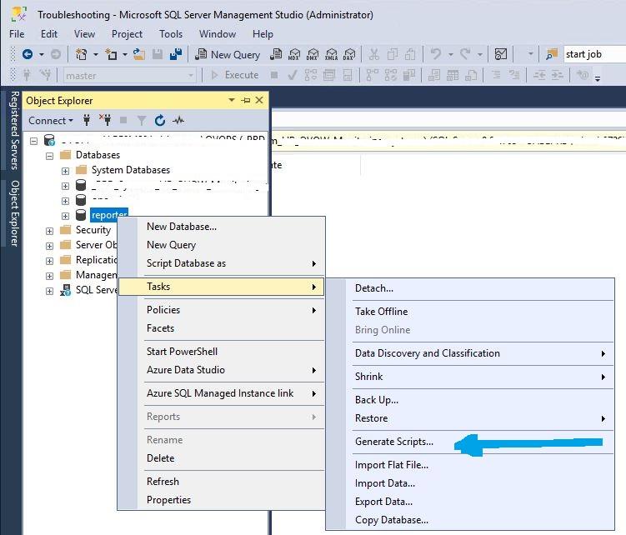The width and height of the screenshot is (626, 535).
Task: Click the Connect plug icon in Object Explorer
Action: (87, 120)
